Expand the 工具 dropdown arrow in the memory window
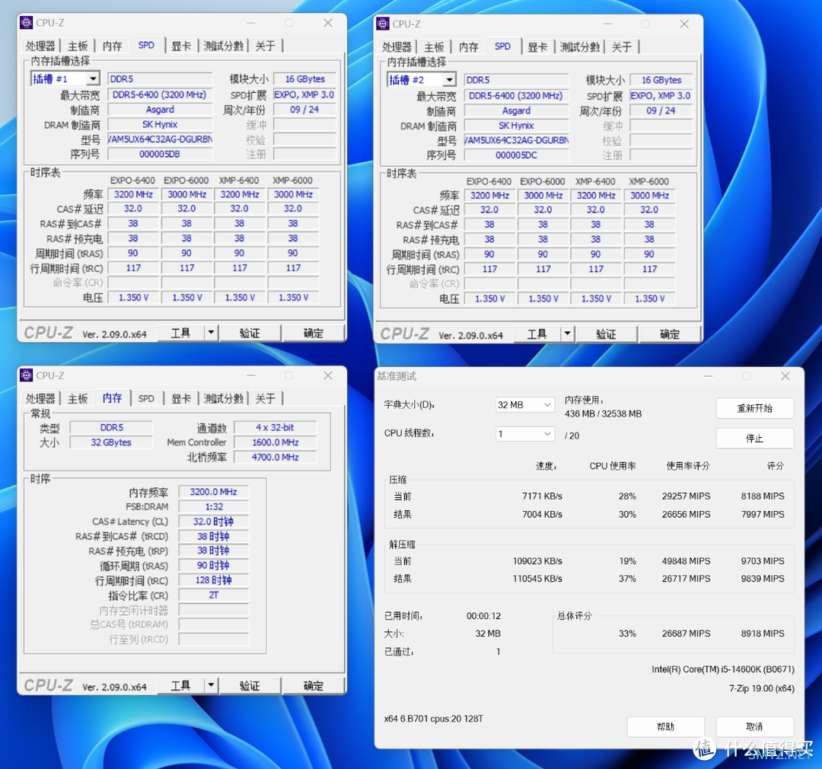Image resolution: width=822 pixels, height=769 pixels. coord(211,685)
